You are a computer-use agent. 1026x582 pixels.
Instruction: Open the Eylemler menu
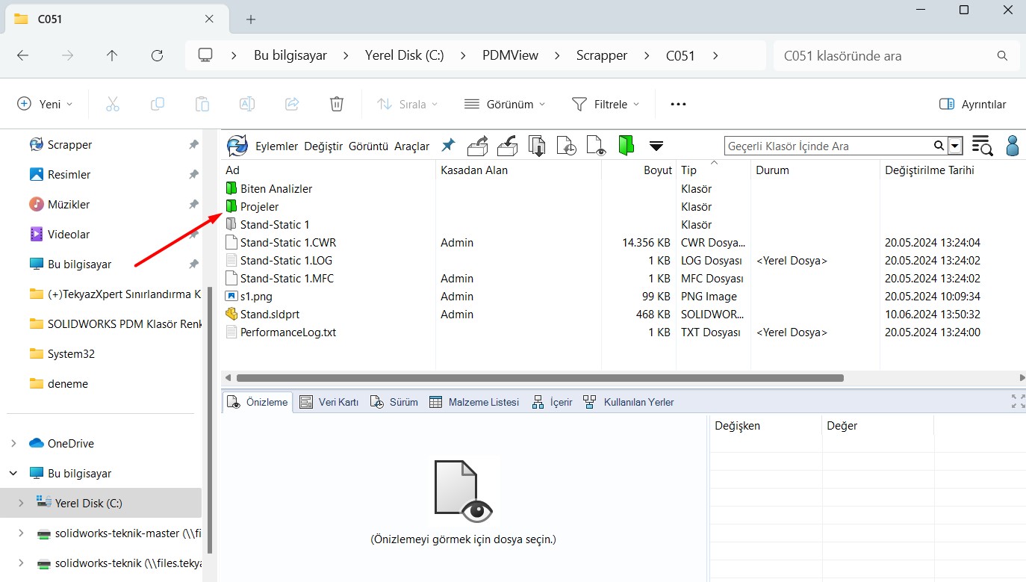coord(276,146)
